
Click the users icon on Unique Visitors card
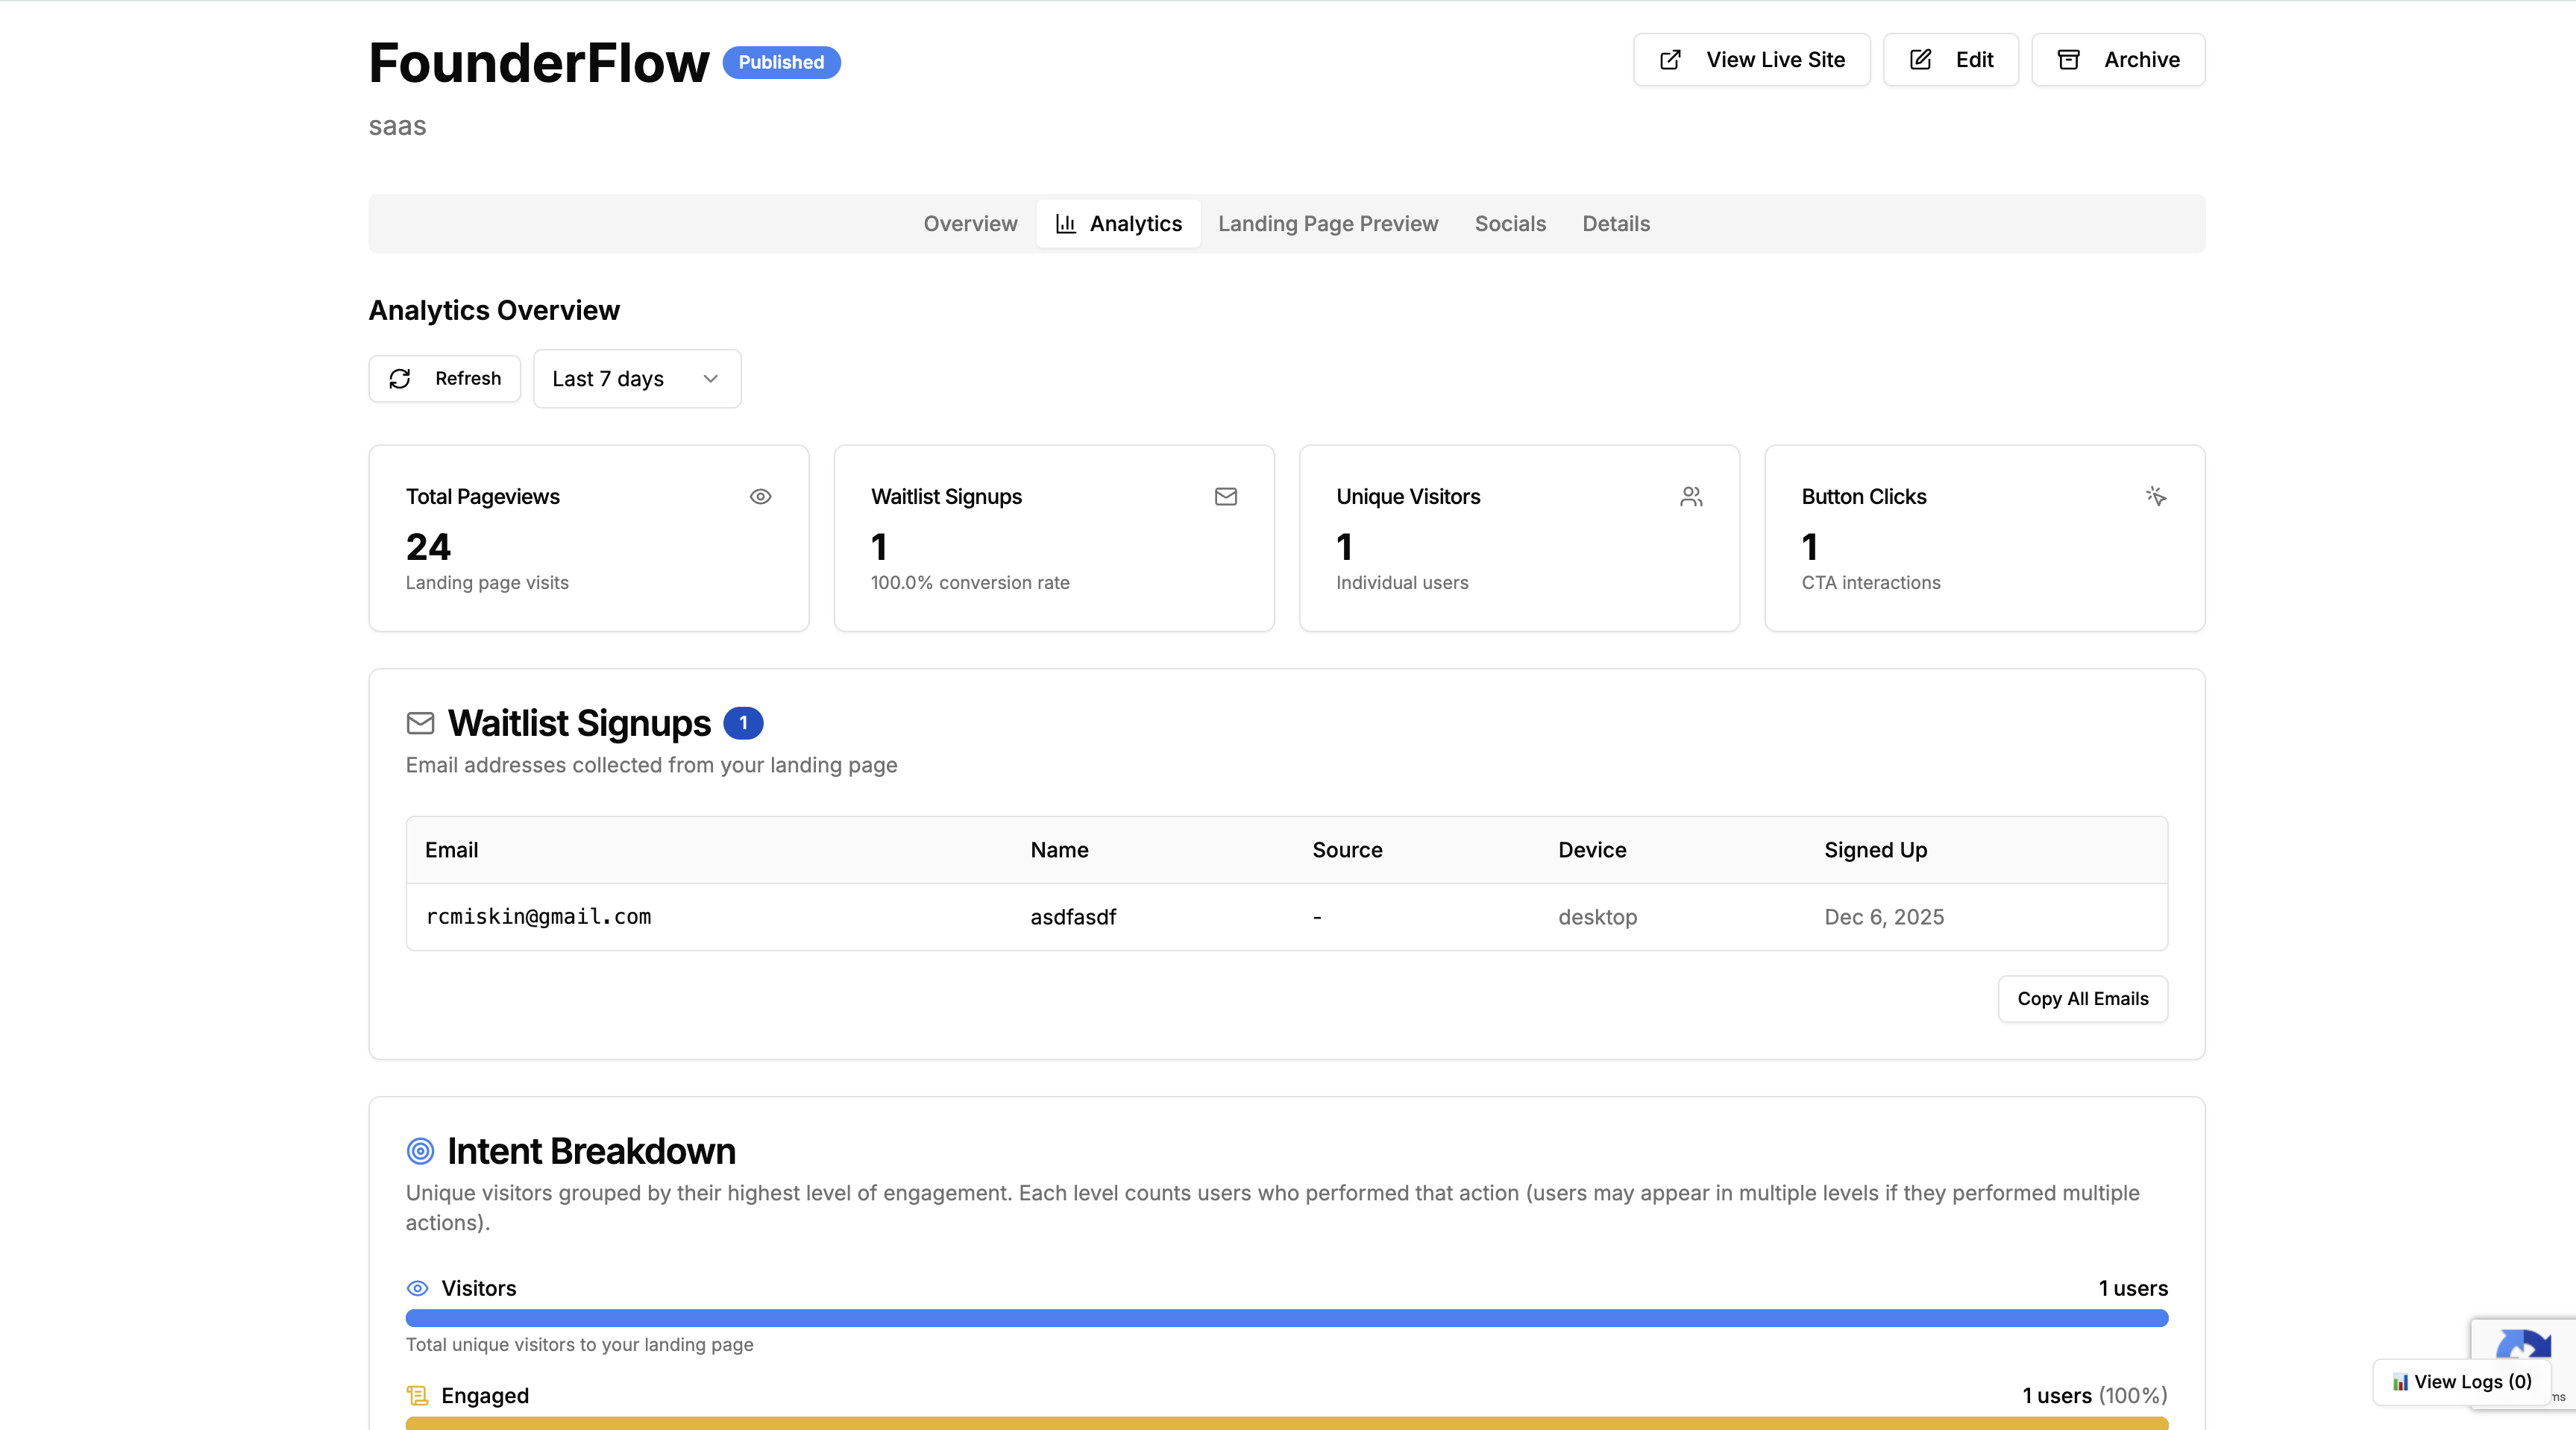(1691, 496)
